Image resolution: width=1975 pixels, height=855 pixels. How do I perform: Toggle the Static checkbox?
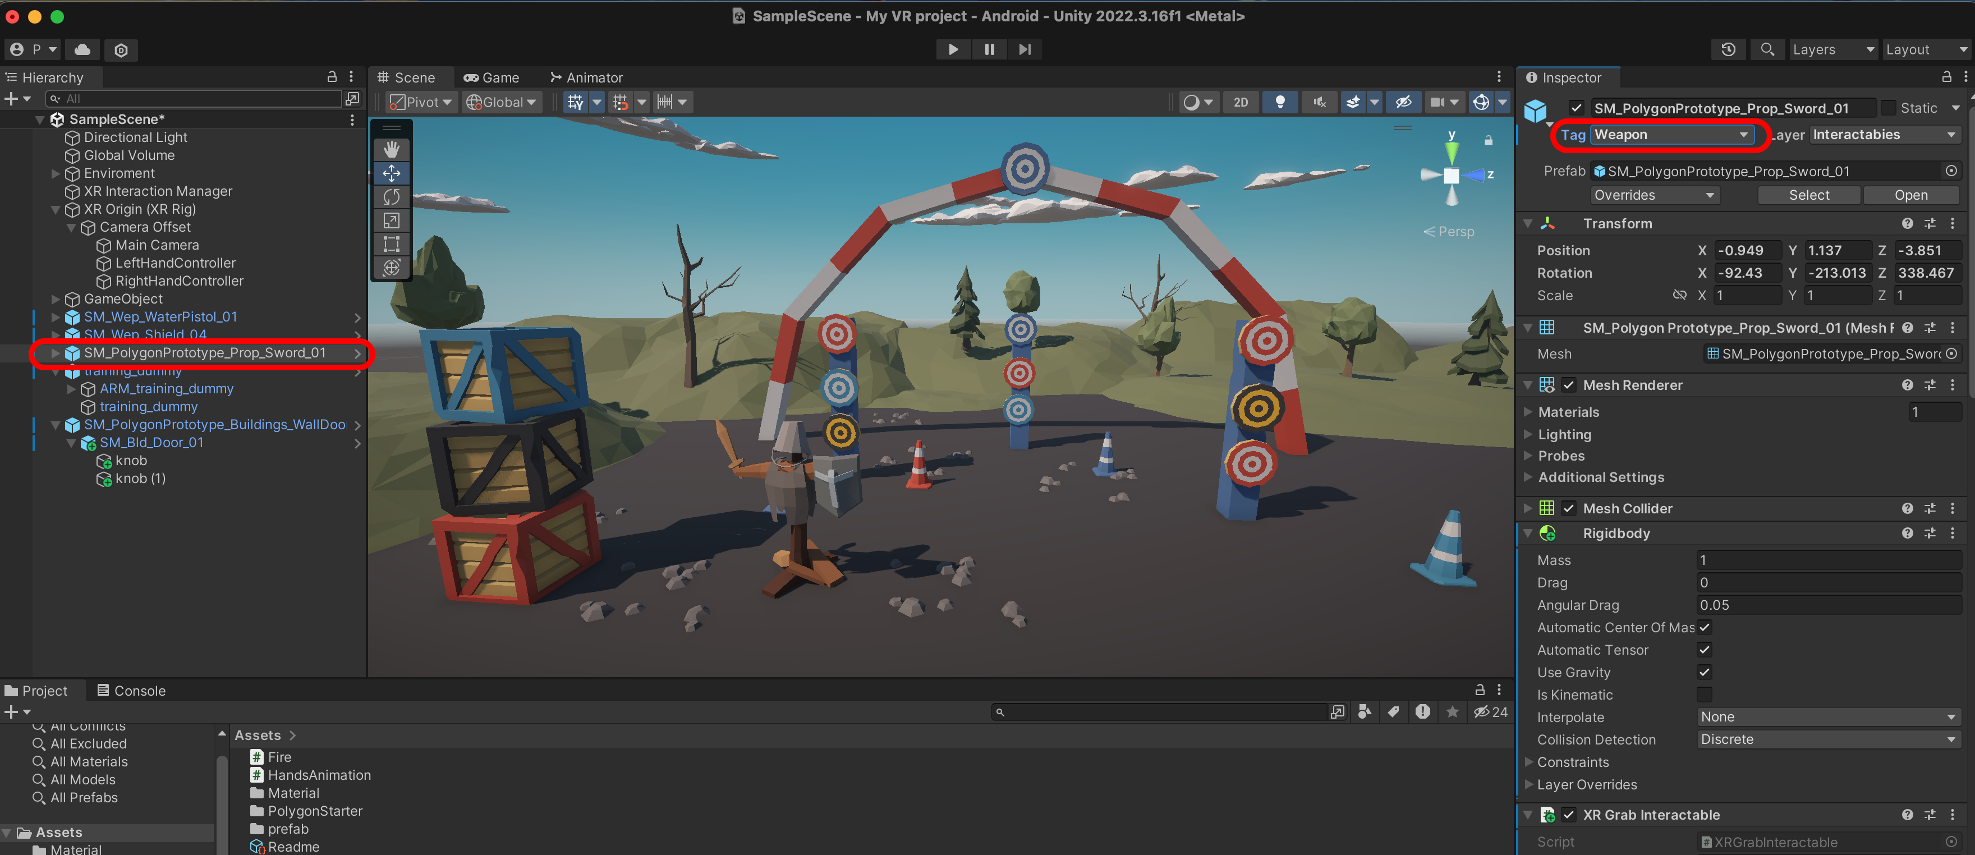(x=1889, y=108)
